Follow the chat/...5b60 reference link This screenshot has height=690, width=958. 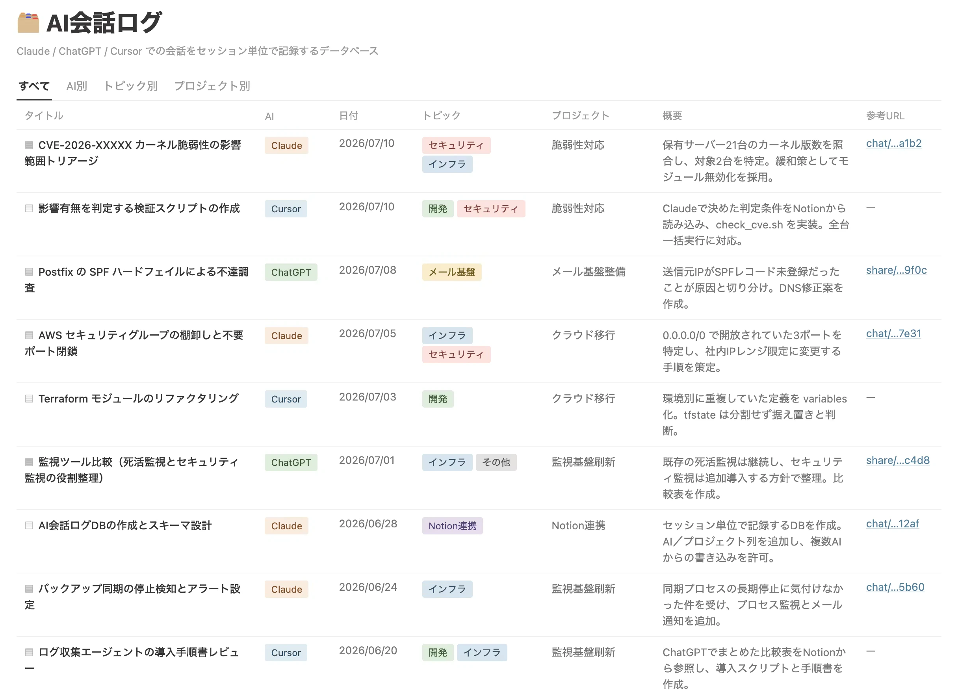[895, 587]
